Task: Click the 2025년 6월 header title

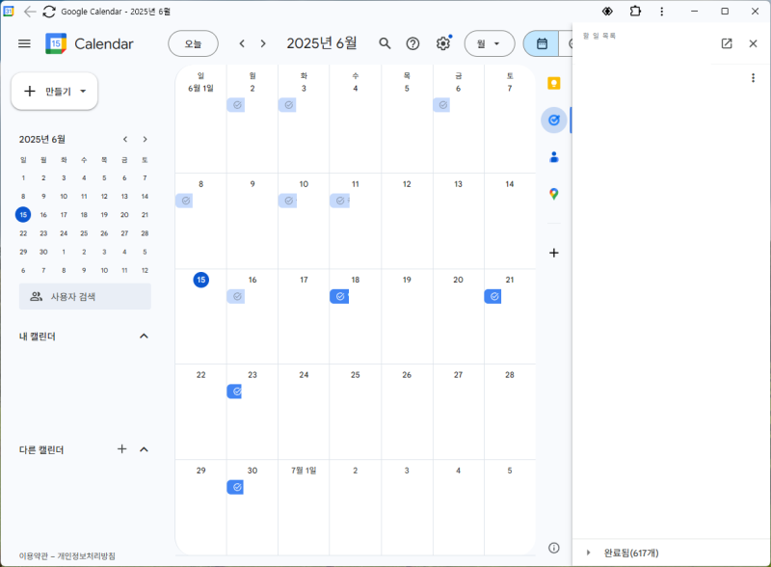Action: tap(322, 43)
